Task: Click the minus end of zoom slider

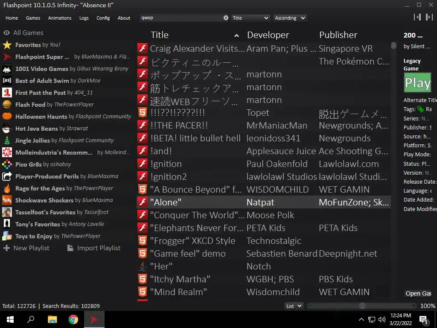Action: pos(311,306)
